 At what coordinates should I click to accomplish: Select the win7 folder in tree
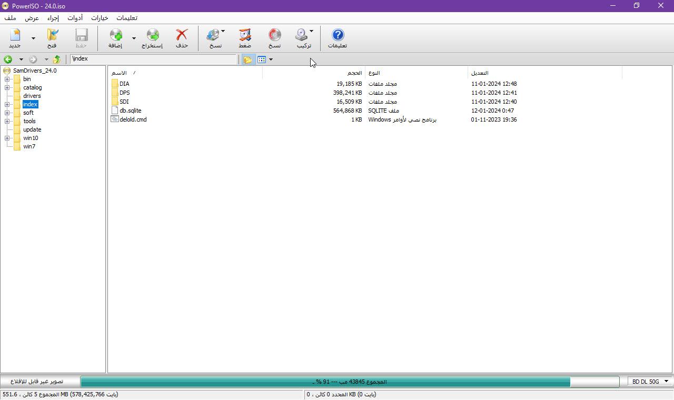tap(29, 146)
